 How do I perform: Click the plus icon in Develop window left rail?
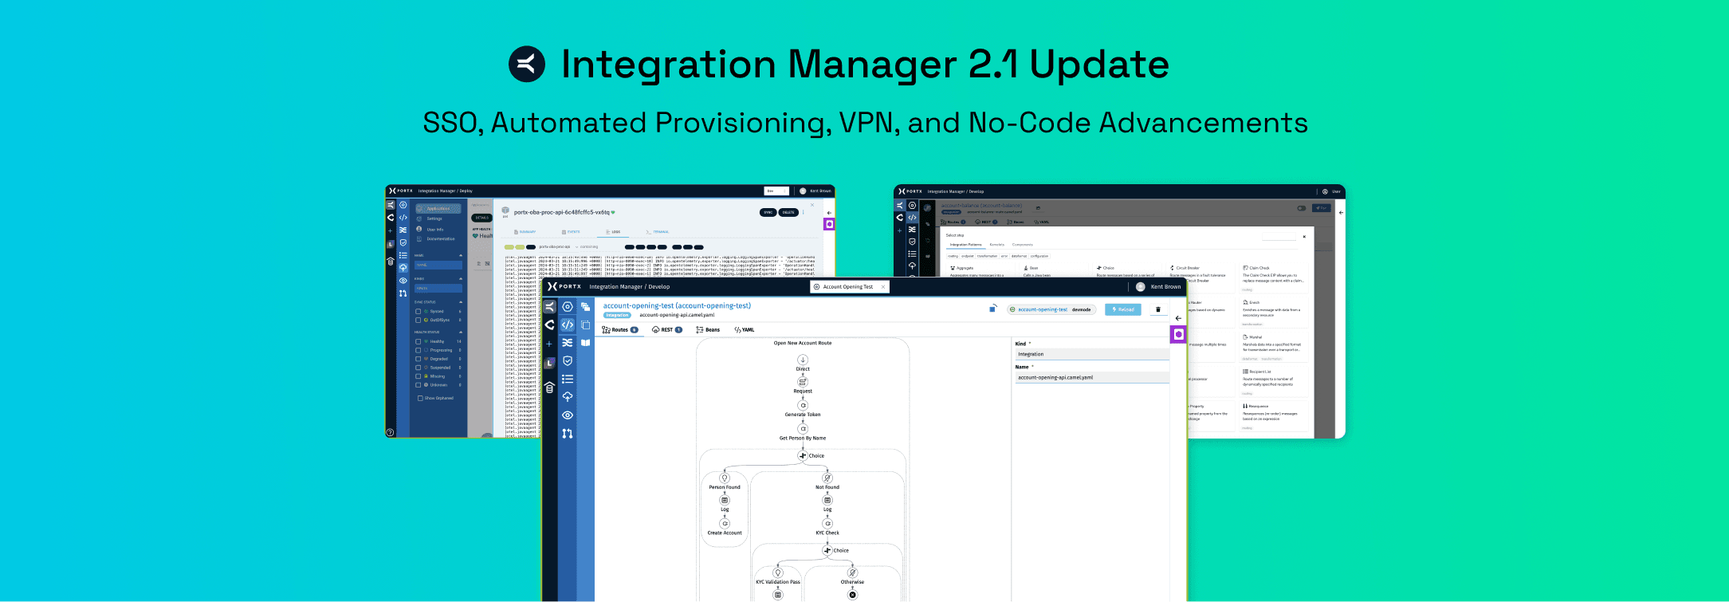tap(549, 344)
